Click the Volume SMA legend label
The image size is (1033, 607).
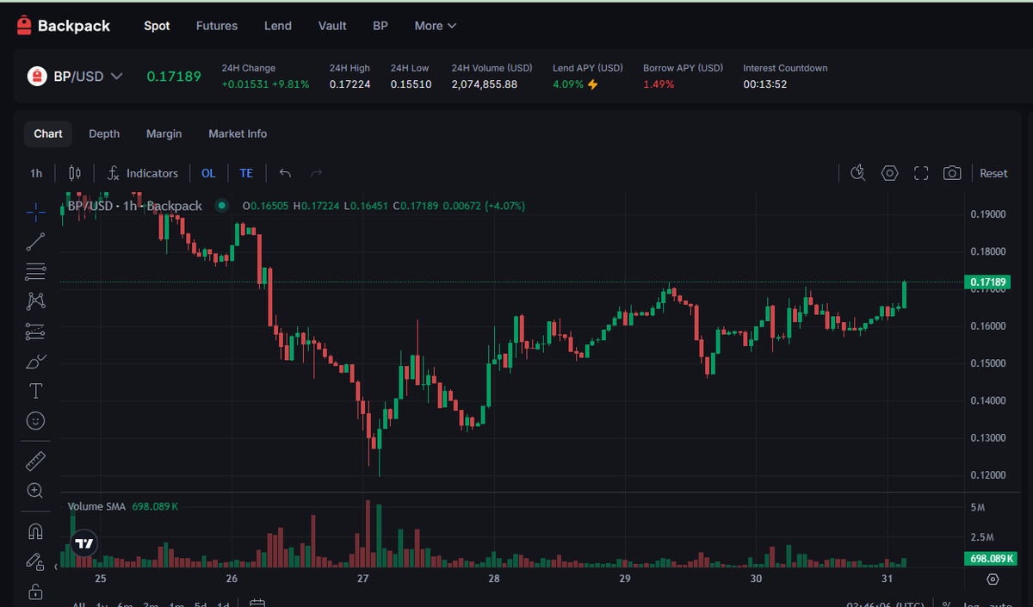point(97,506)
